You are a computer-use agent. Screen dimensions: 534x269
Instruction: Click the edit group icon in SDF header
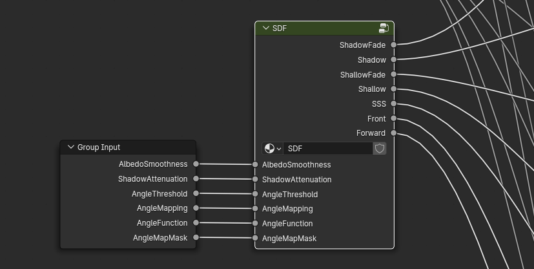pos(384,28)
